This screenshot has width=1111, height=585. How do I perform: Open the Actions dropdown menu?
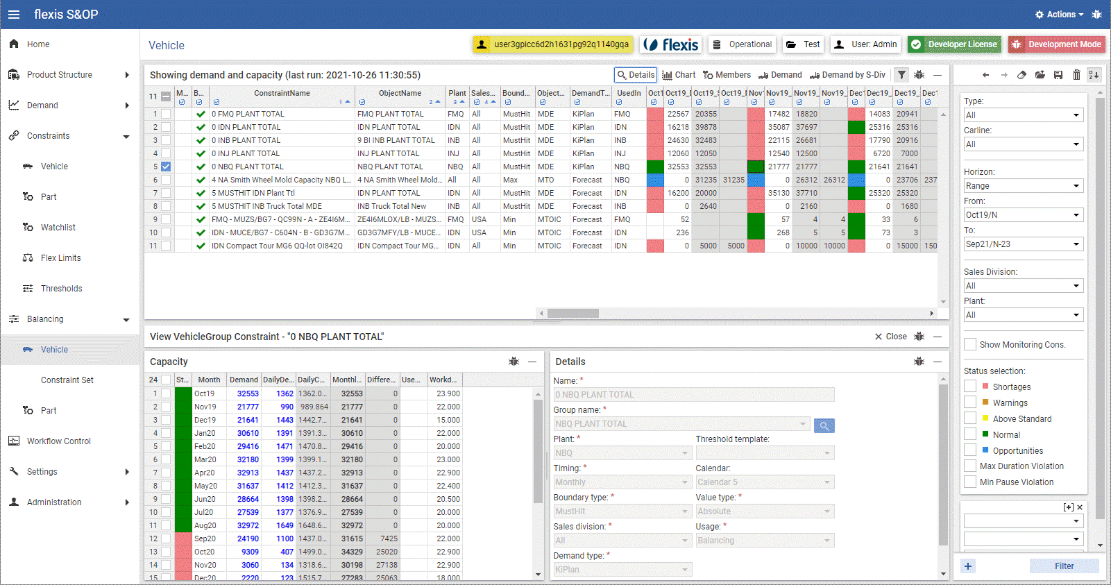(x=1059, y=14)
